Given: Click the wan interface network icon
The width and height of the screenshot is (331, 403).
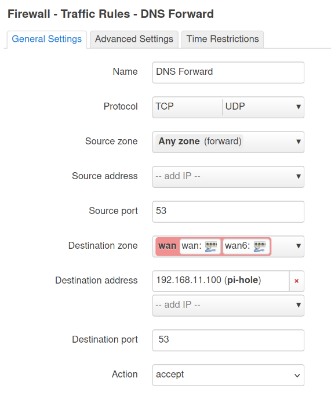Looking at the screenshot, I should 211,246.
